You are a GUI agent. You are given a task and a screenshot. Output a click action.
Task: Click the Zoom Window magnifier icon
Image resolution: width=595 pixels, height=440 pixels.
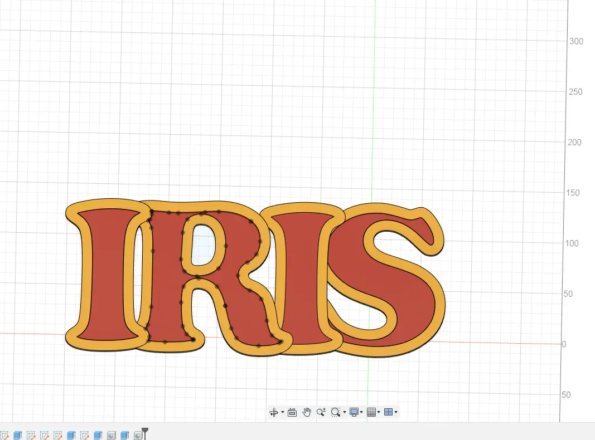(x=336, y=412)
